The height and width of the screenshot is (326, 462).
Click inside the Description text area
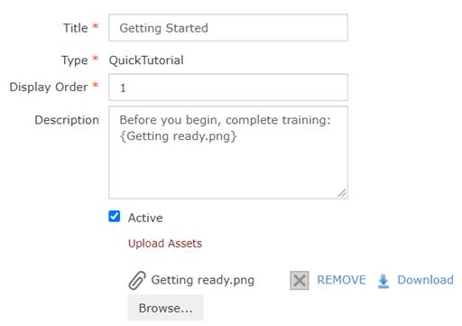tap(228, 153)
